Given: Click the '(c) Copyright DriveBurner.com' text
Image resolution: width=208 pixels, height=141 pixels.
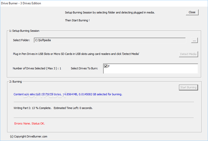Looking at the screenshot, I should (x=29, y=136).
